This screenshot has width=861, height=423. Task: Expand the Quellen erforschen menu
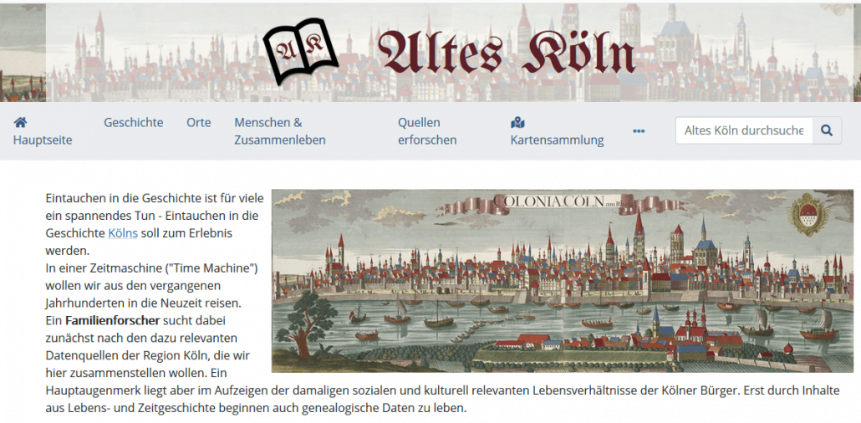(x=427, y=130)
